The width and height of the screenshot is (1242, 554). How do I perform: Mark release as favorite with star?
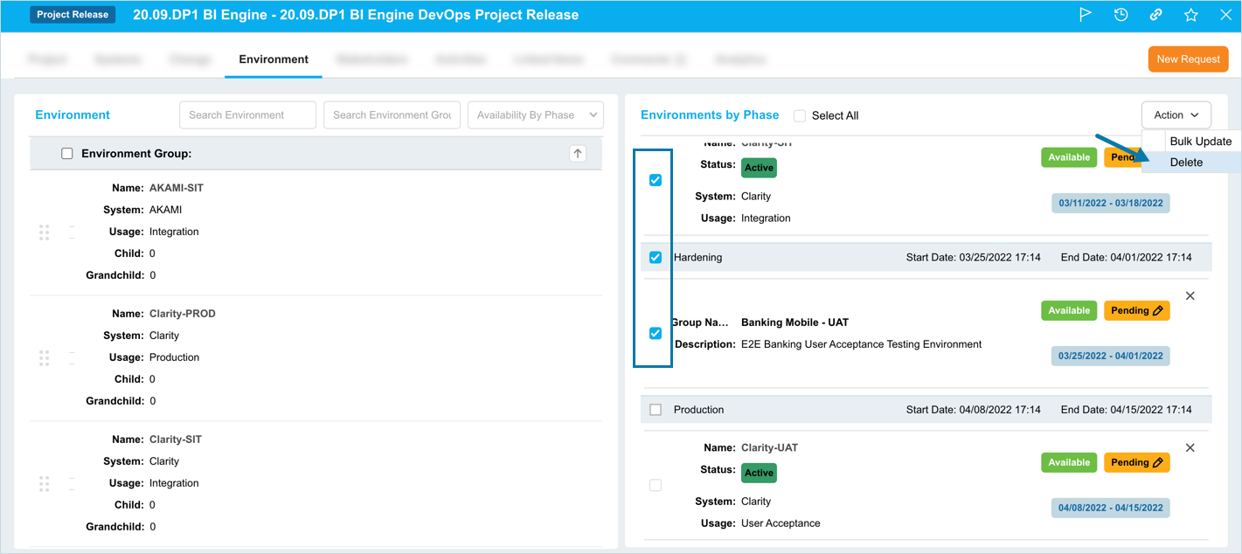pos(1190,15)
